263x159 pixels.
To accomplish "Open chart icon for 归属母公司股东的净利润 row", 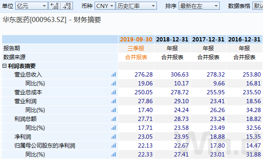I will pyautogui.click(x=114, y=145).
